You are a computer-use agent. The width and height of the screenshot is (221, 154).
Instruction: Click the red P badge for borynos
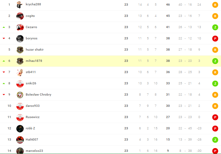tap(215, 38)
